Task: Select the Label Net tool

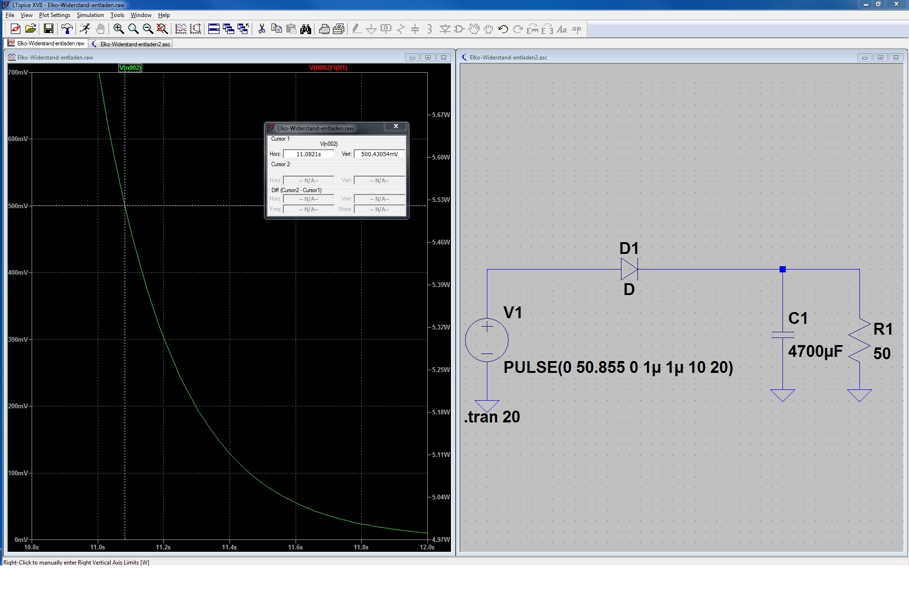Action: point(386,29)
